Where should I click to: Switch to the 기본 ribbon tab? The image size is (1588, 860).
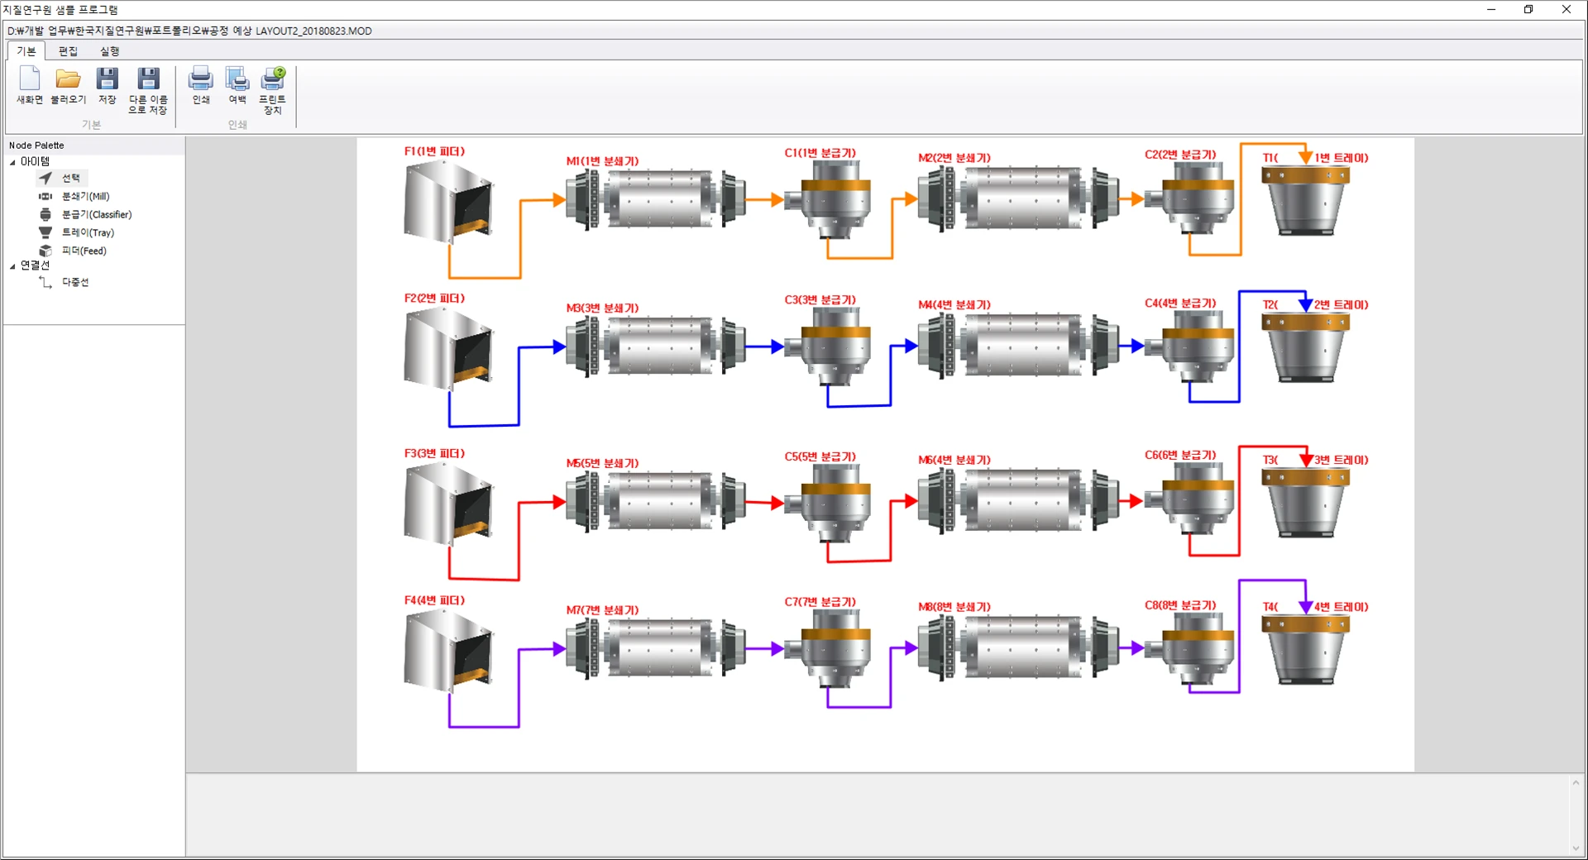[26, 51]
